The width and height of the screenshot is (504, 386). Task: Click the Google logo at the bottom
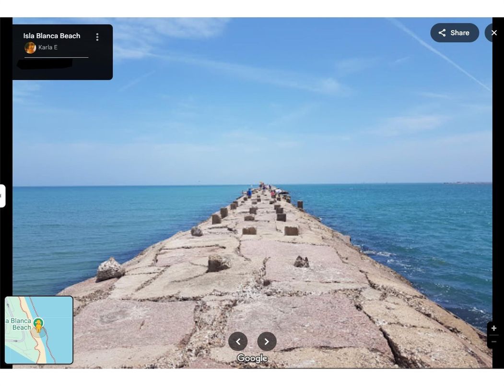pos(252,358)
